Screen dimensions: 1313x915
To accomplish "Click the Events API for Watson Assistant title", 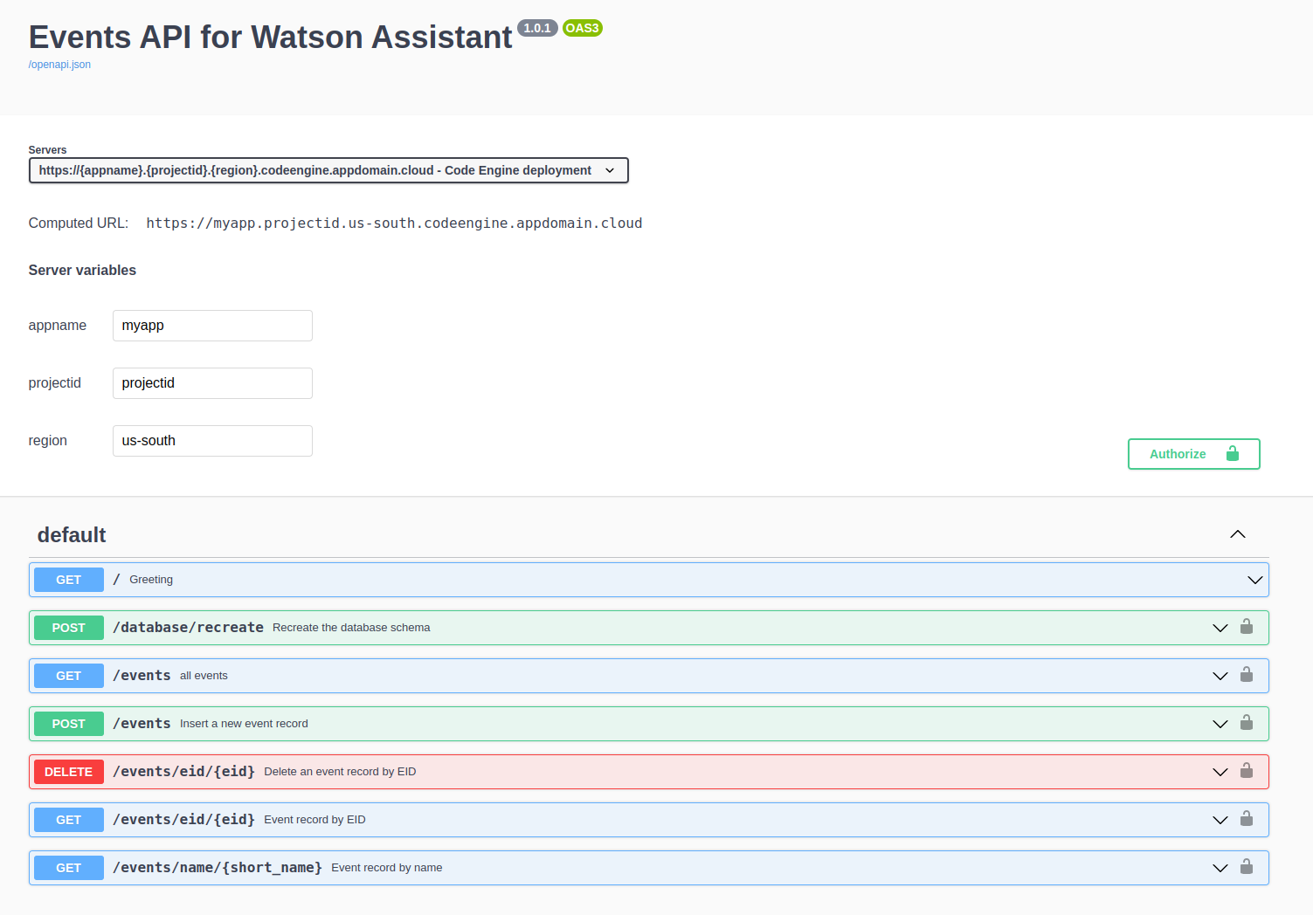I will click(271, 38).
